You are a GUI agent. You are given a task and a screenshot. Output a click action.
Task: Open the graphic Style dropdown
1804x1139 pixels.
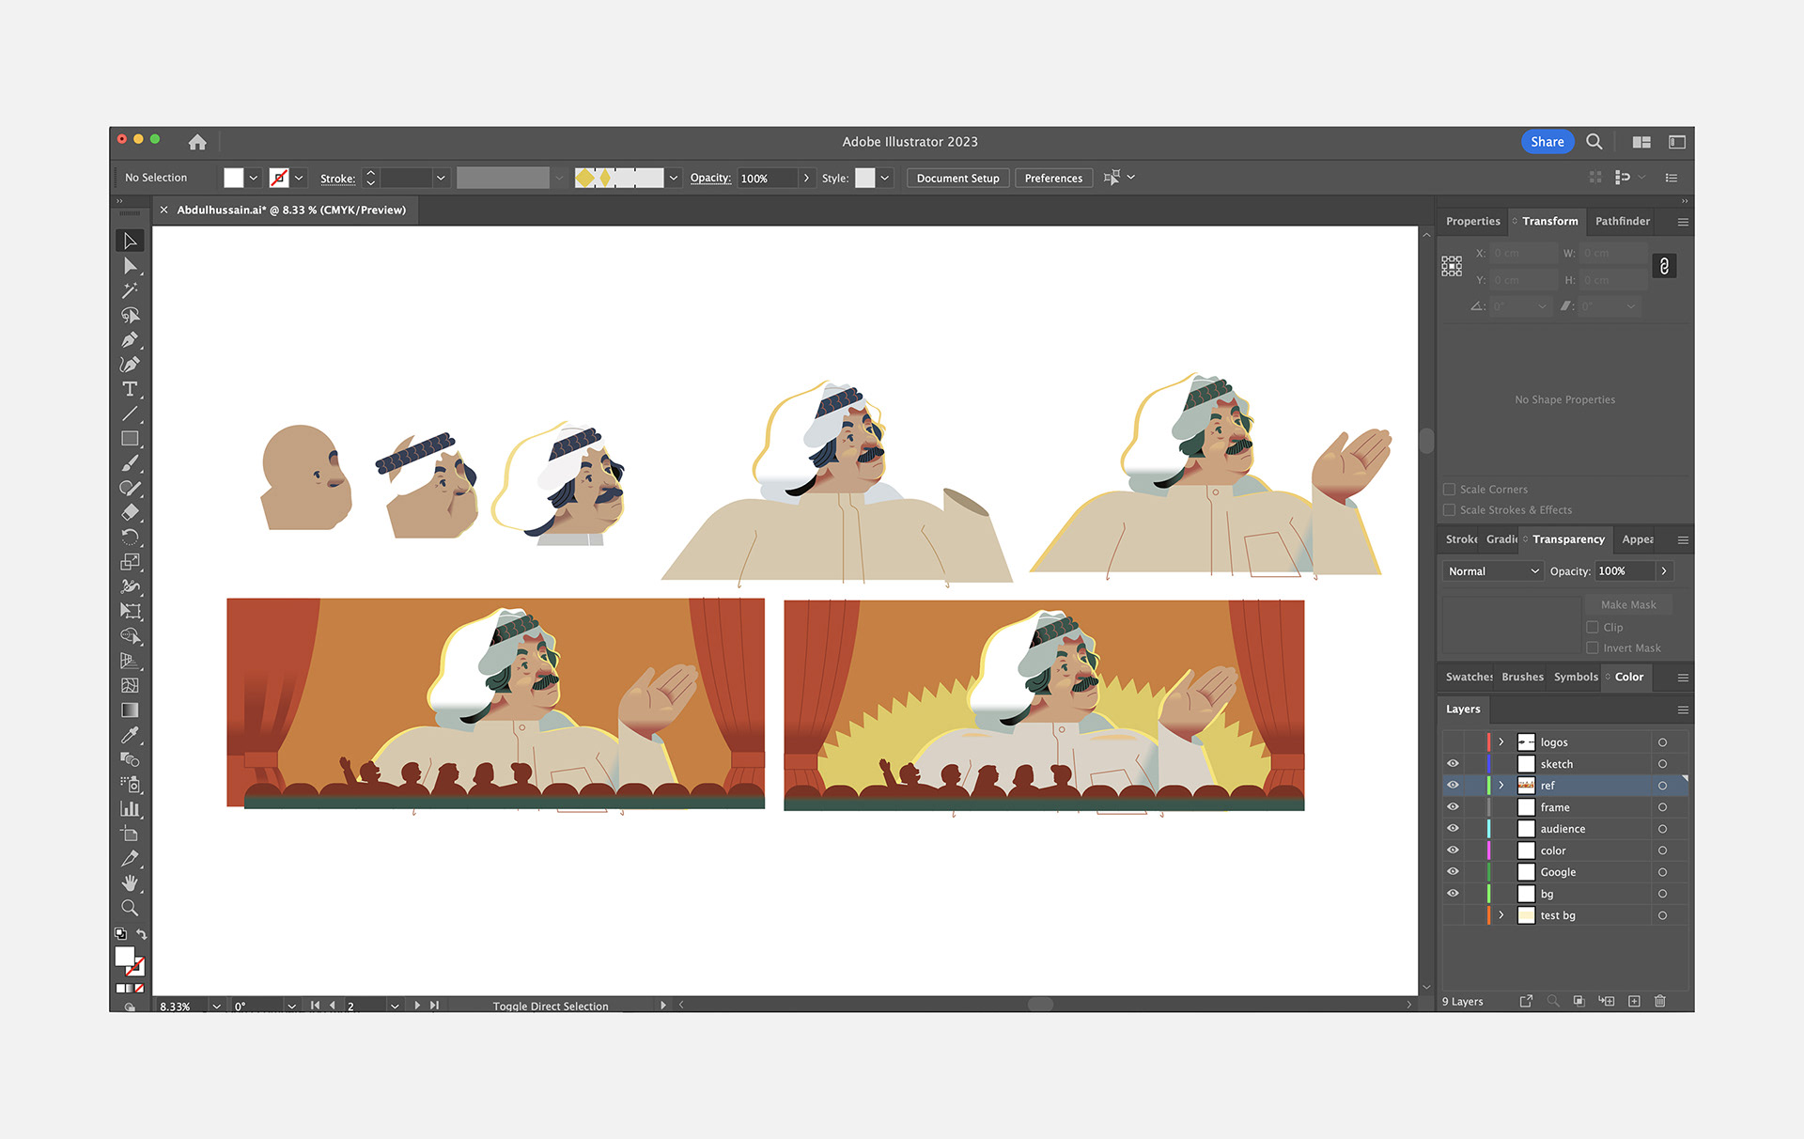tap(884, 178)
